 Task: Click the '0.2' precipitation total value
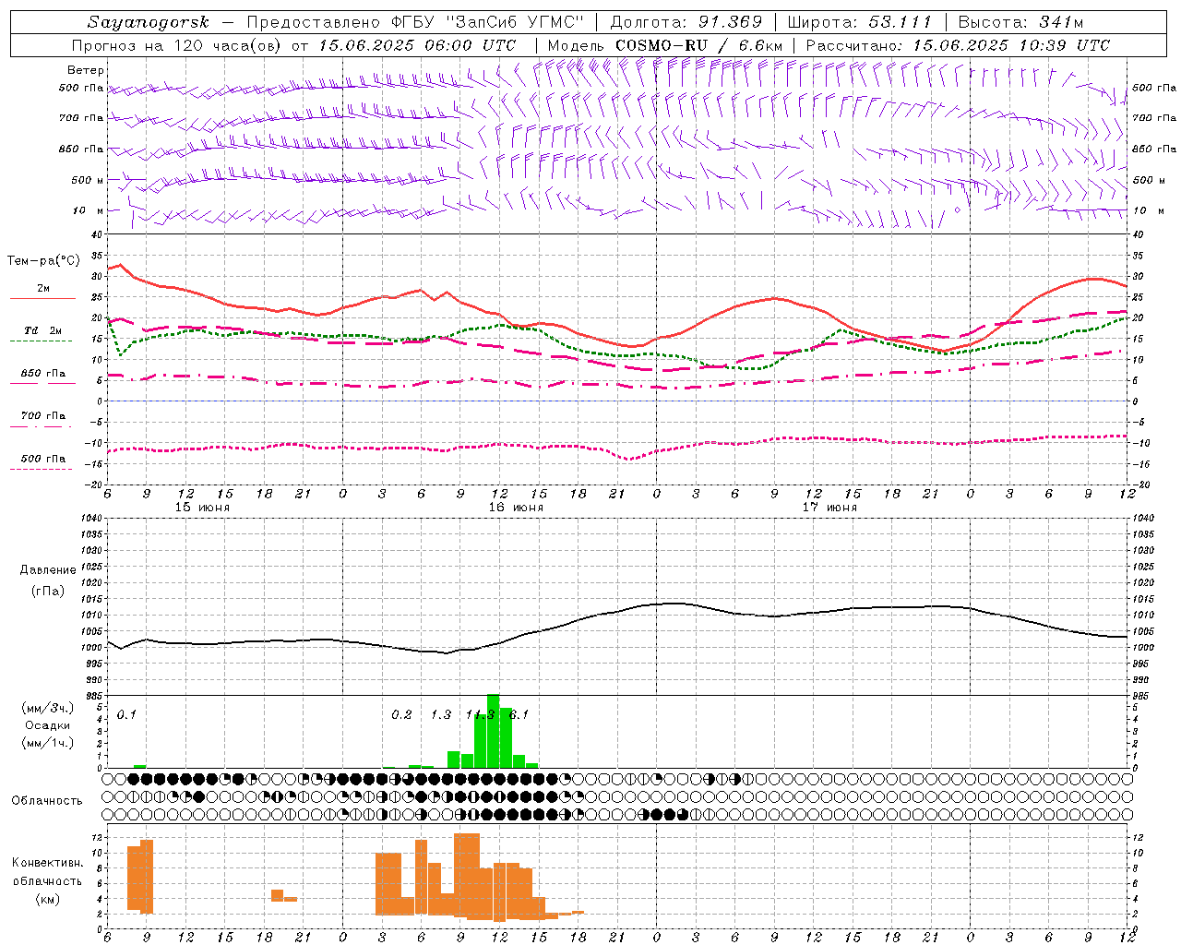[401, 714]
